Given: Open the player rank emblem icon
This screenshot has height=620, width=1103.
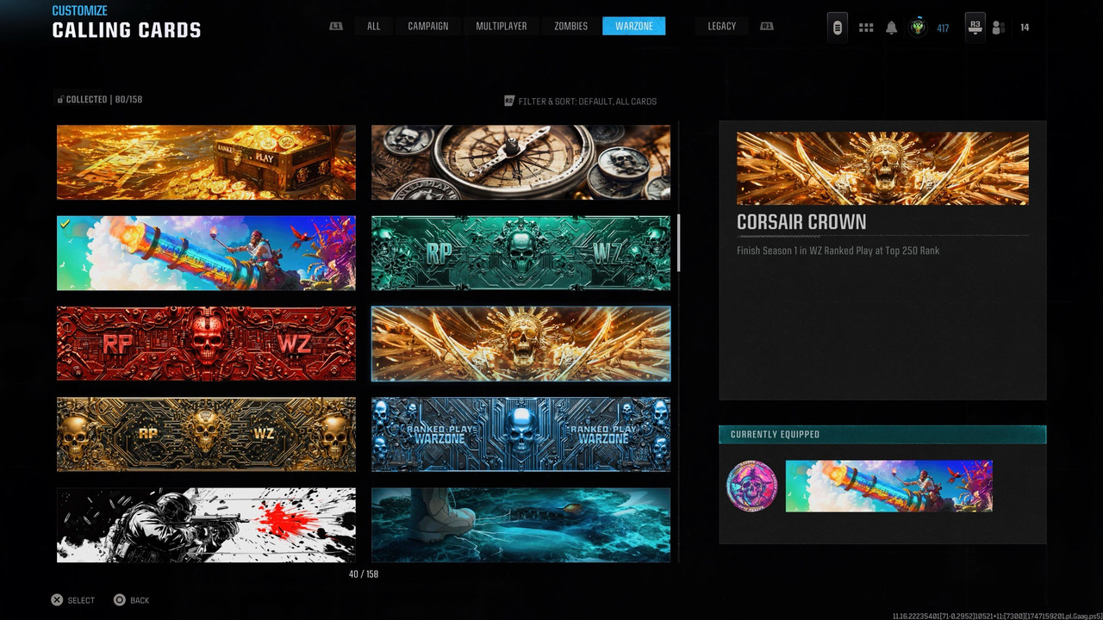Looking at the screenshot, I should point(919,28).
